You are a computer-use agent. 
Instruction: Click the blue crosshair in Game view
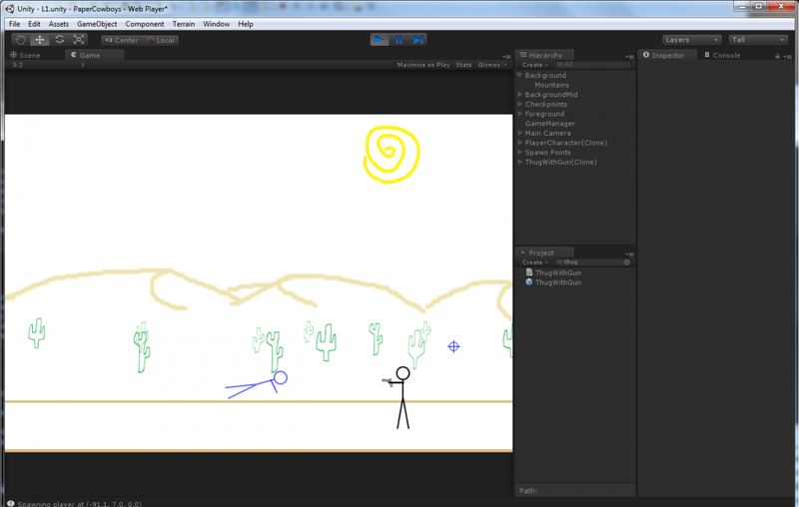point(453,346)
